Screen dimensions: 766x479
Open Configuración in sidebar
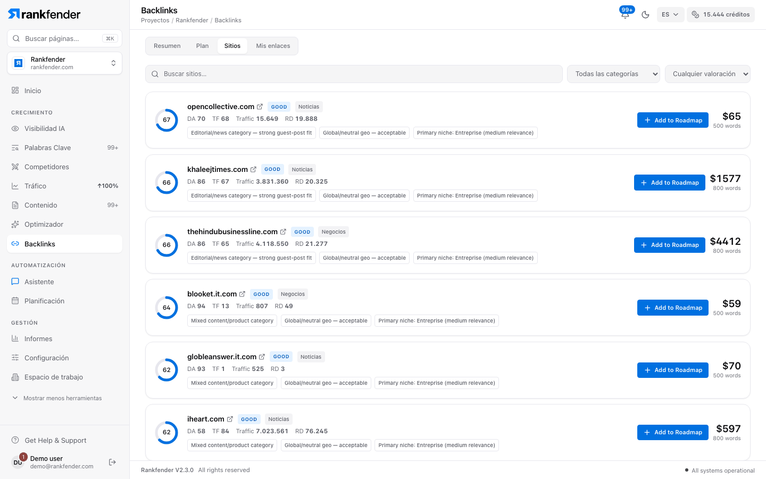[x=64, y=358]
